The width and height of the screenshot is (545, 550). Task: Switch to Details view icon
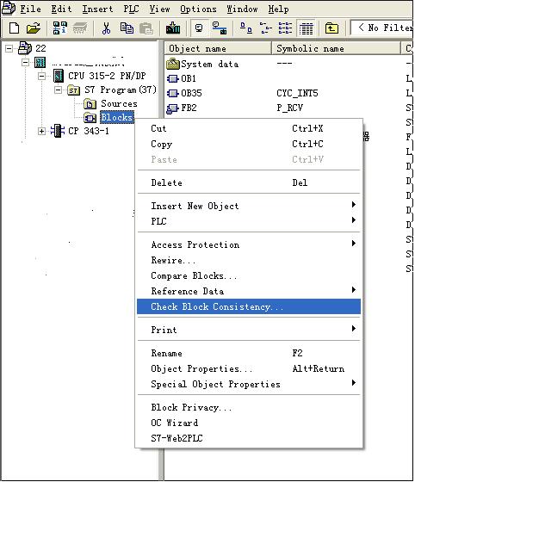306,28
